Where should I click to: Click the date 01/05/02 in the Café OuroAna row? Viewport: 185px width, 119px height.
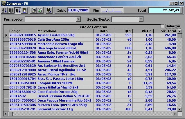click(103, 39)
